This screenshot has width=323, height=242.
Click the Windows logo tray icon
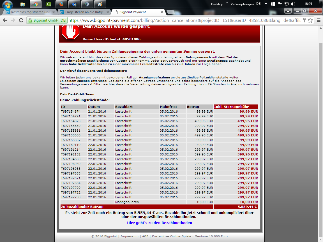pyautogui.click(x=273, y=4)
